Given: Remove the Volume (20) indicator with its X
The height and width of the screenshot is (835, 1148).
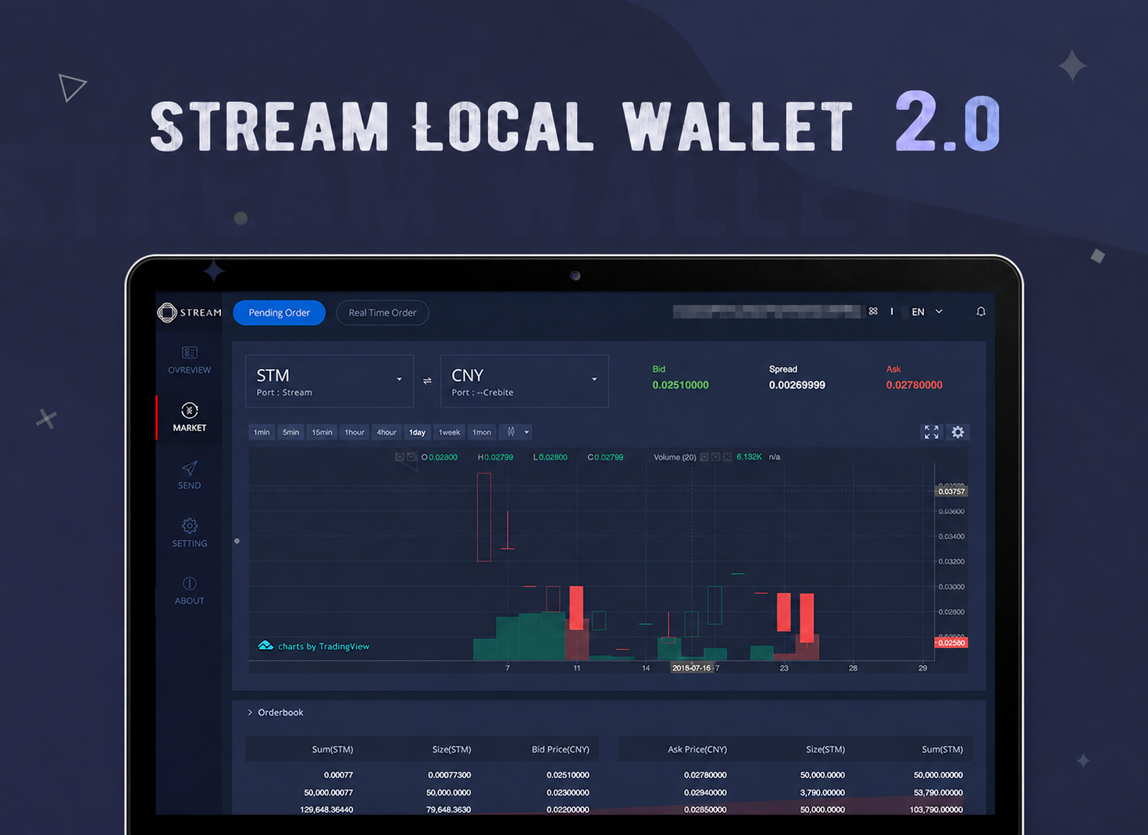Looking at the screenshot, I should pyautogui.click(x=727, y=457).
